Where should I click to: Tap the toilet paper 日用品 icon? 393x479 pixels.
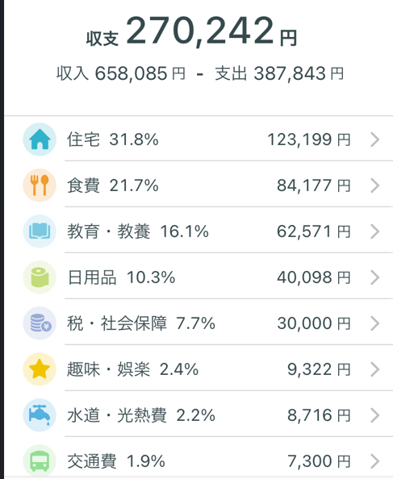40,277
